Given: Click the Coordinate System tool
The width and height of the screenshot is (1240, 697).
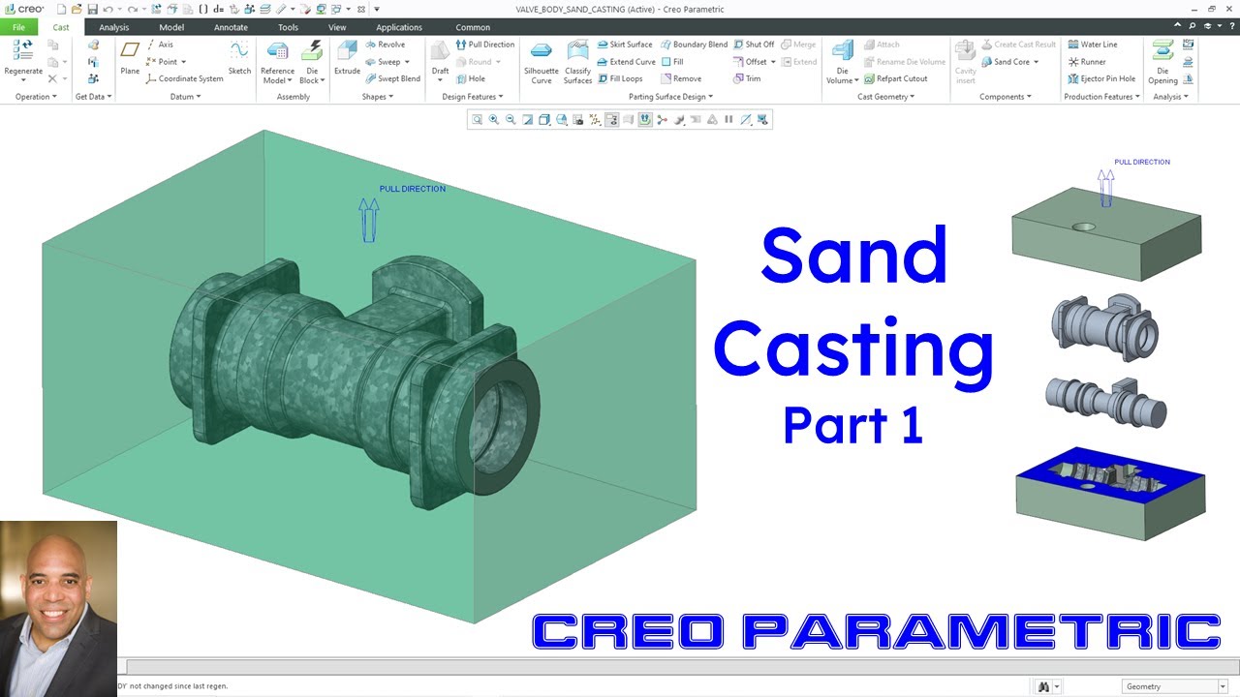Looking at the screenshot, I should click(x=184, y=78).
